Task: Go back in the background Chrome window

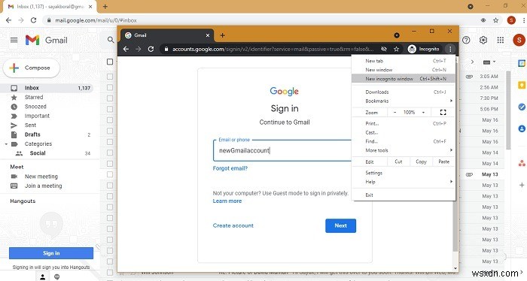Action: tap(8, 20)
